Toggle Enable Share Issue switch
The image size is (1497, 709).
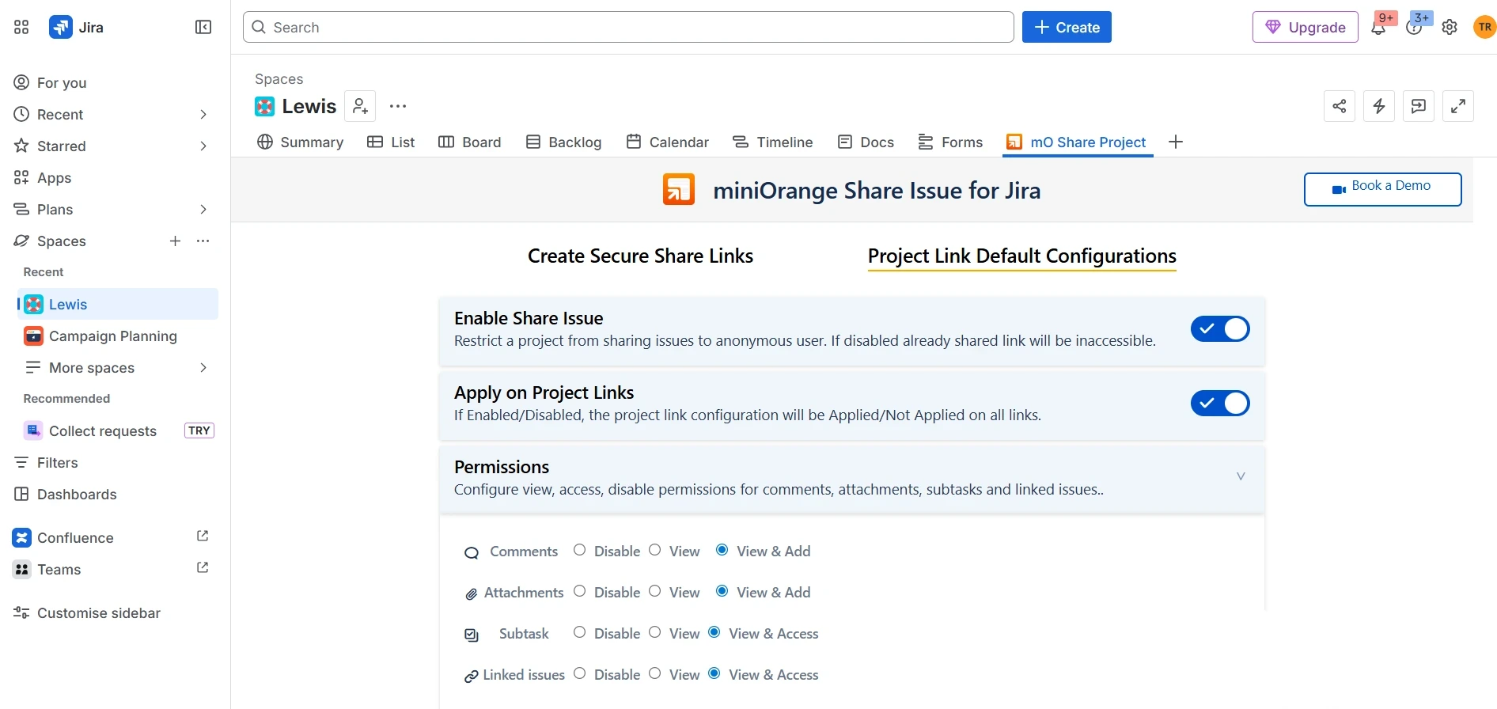[1220, 328]
